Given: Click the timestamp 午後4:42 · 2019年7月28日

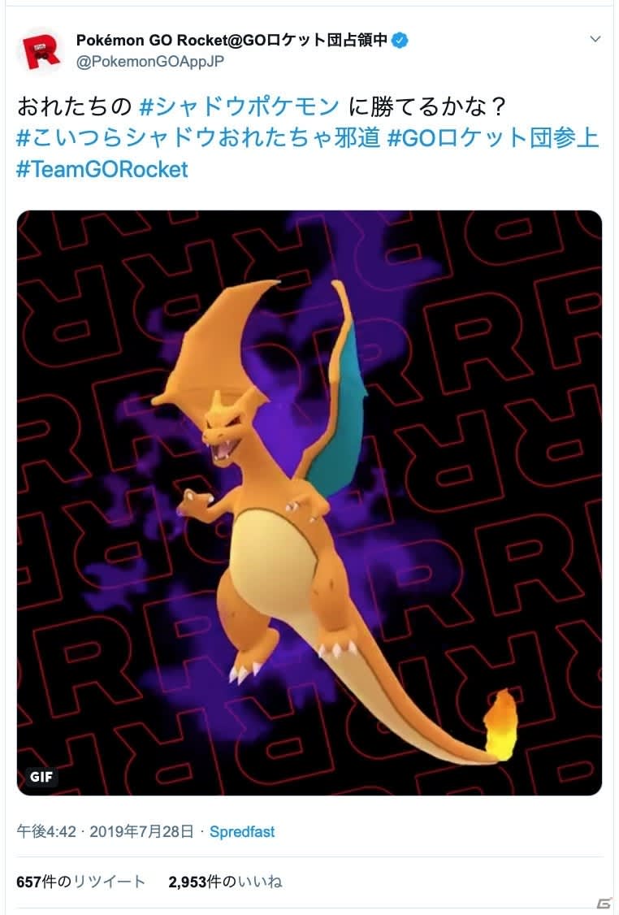Looking at the screenshot, I should tap(105, 831).
